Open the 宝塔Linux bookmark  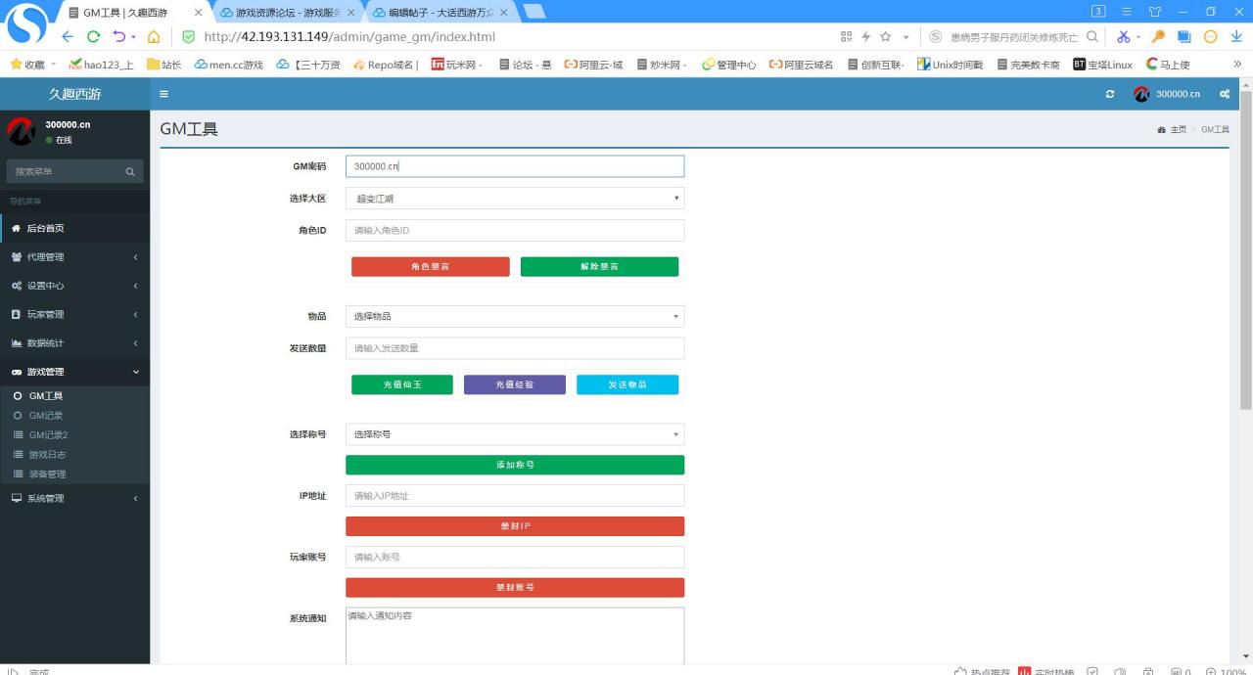point(1102,65)
